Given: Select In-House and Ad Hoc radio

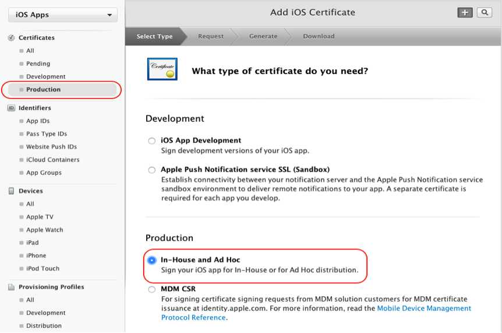Looking at the screenshot, I should coord(152,260).
